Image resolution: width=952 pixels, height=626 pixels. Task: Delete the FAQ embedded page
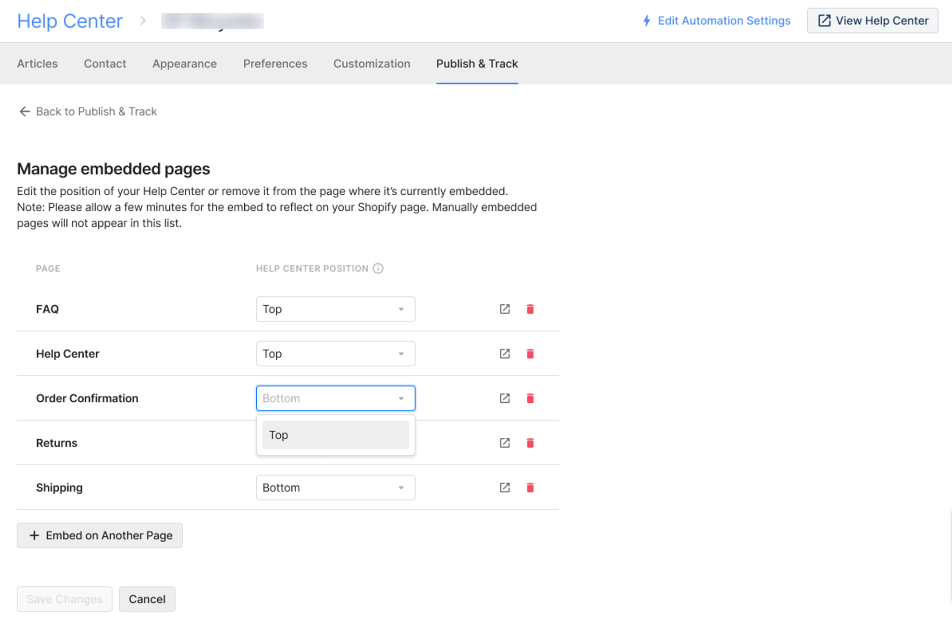(530, 309)
